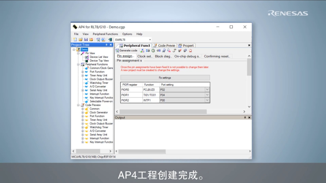Screen dimensions: 326x183
Task: Open the A/D Converter toolbar icon
Action: [169, 50]
